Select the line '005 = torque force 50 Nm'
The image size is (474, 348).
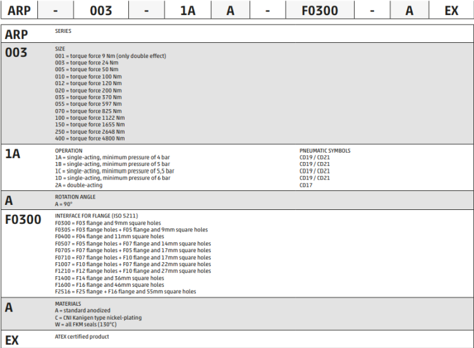[x=87, y=69]
